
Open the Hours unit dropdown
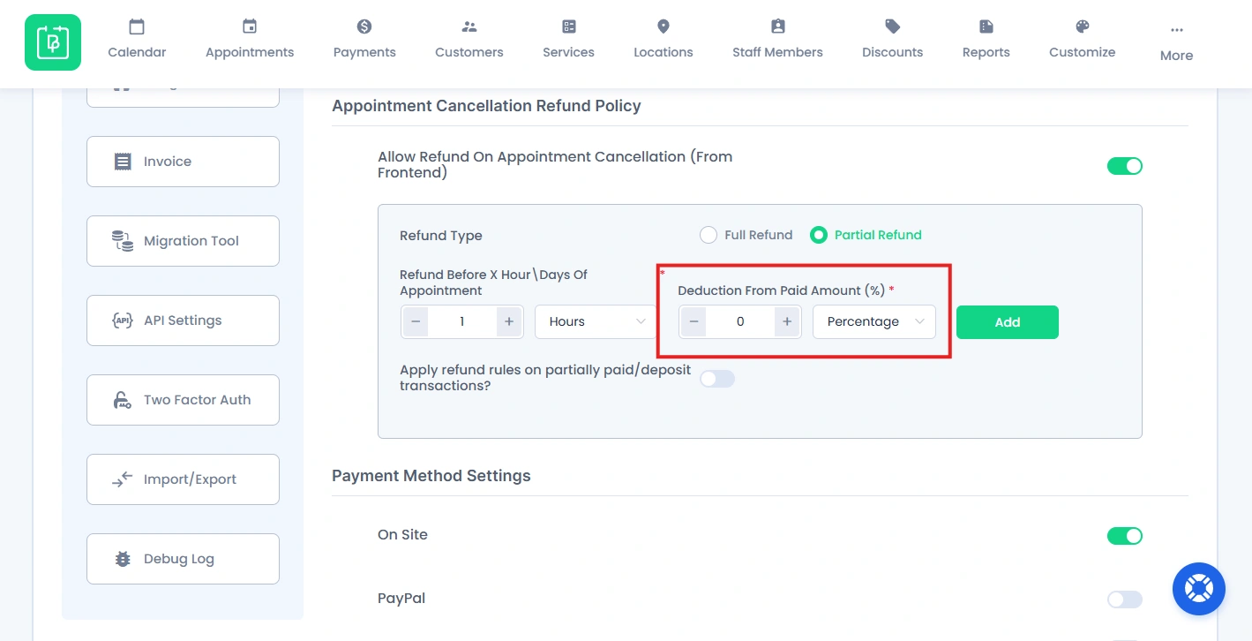596,321
